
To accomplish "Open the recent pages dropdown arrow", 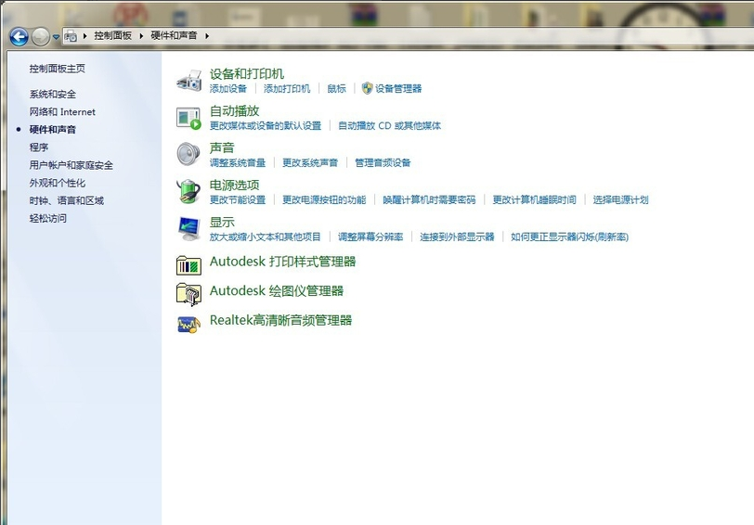I will (x=56, y=37).
